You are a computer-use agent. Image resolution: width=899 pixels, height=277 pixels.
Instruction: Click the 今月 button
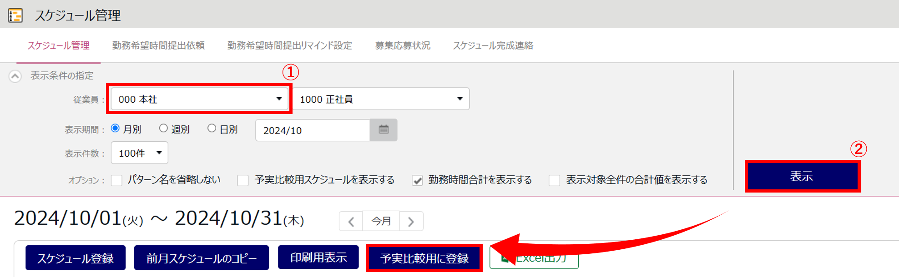[381, 221]
